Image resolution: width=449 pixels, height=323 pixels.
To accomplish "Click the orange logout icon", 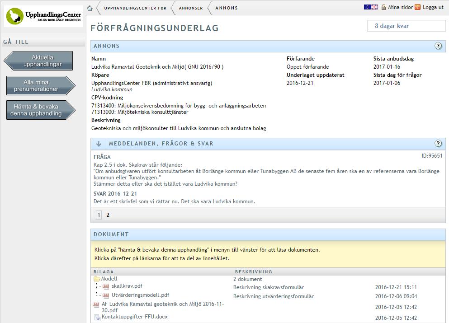I will click(418, 7).
